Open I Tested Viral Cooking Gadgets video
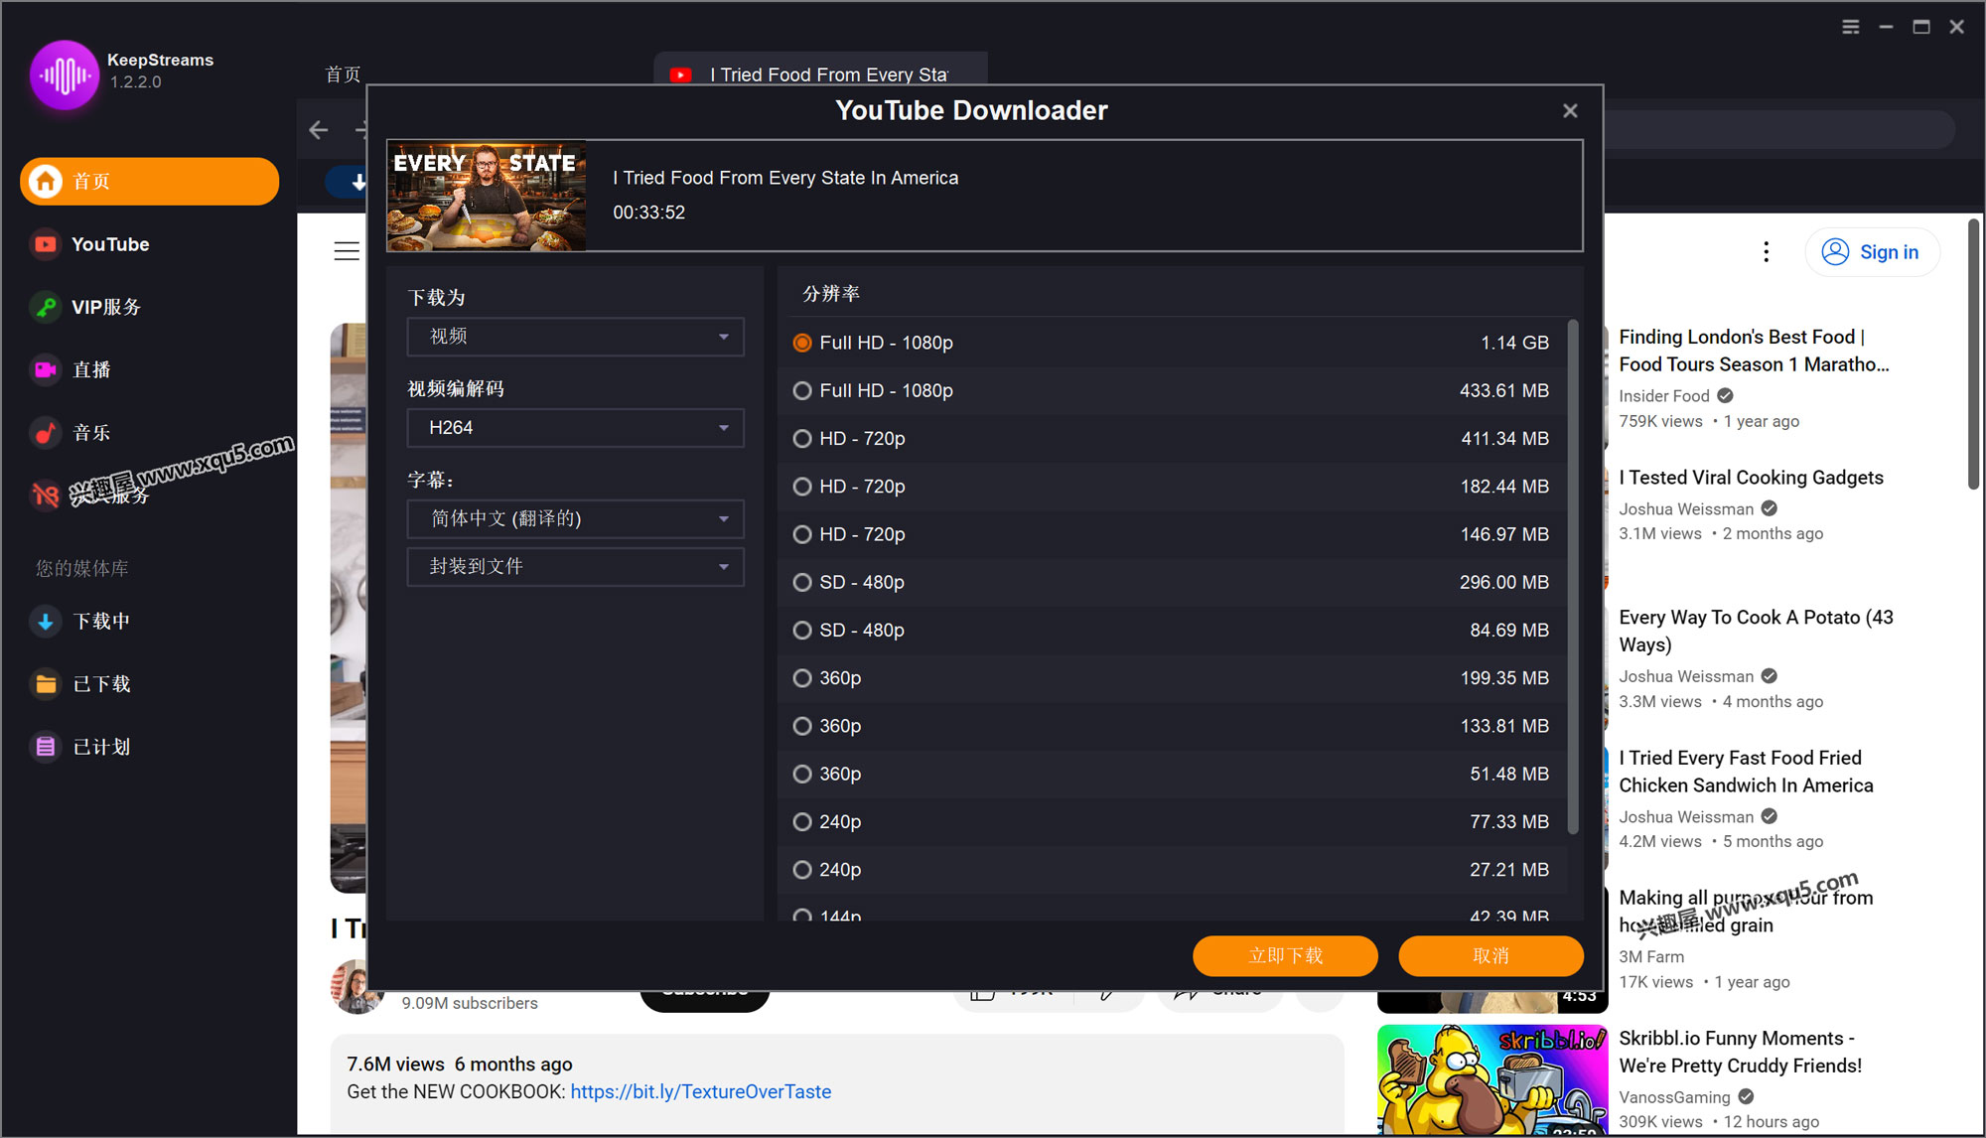The width and height of the screenshot is (1986, 1138). coord(1751,478)
